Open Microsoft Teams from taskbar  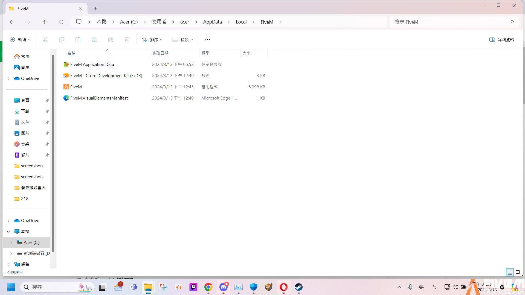tap(134, 287)
